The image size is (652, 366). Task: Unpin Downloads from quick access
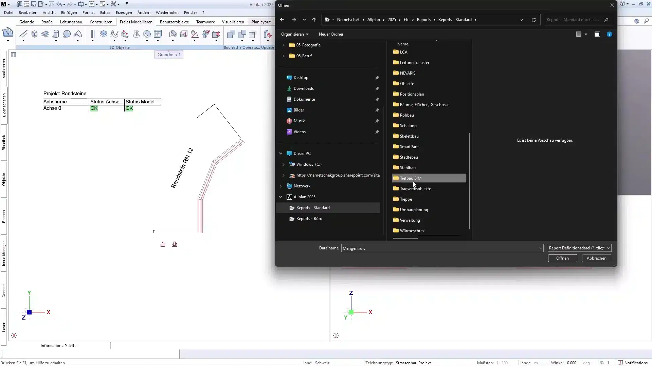(x=377, y=88)
